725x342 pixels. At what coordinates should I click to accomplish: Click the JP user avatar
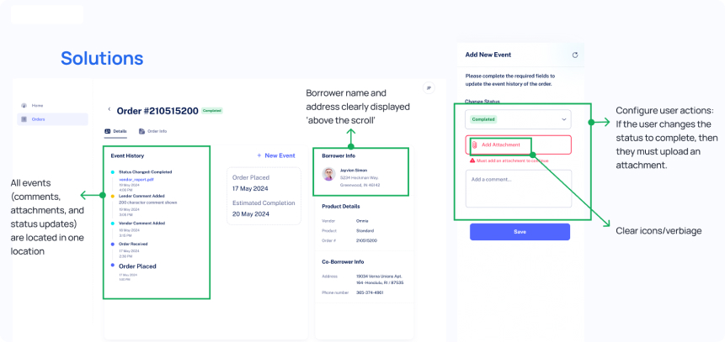tap(429, 87)
